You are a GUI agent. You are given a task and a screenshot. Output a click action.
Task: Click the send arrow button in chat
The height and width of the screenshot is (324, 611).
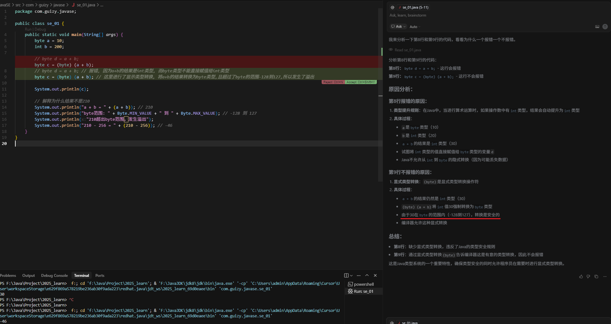605,27
